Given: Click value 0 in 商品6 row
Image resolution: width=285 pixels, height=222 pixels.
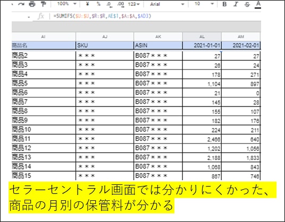Looking at the screenshot, I should pos(241,93).
